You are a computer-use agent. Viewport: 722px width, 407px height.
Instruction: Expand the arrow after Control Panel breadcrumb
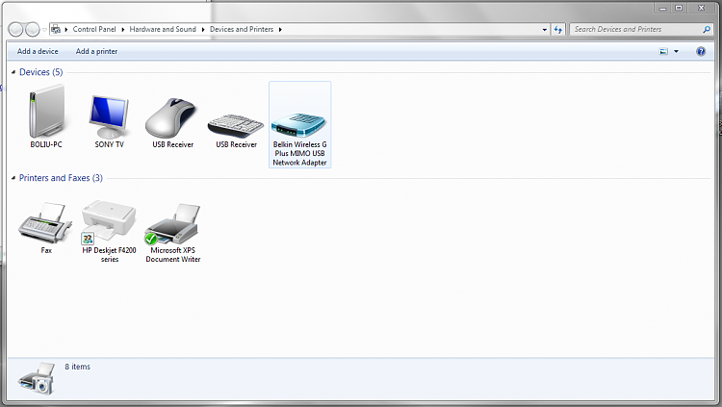[123, 30]
